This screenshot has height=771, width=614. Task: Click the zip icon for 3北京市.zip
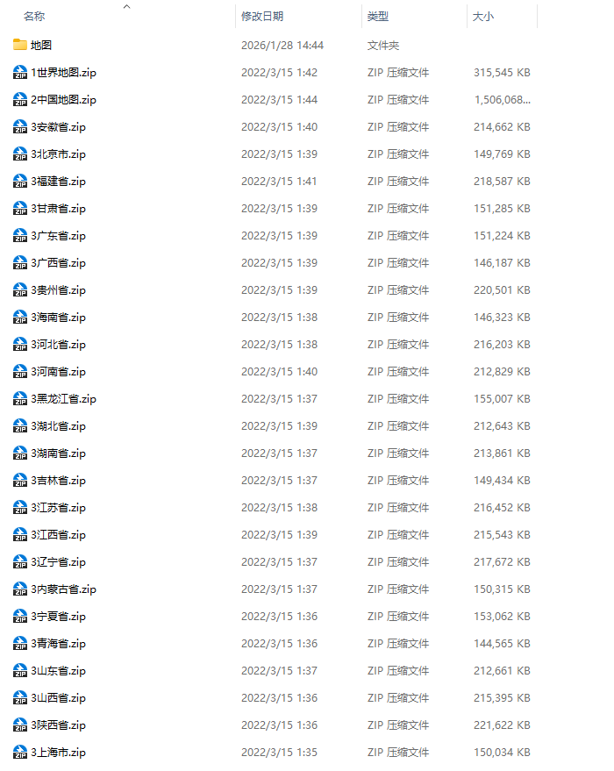point(19,153)
